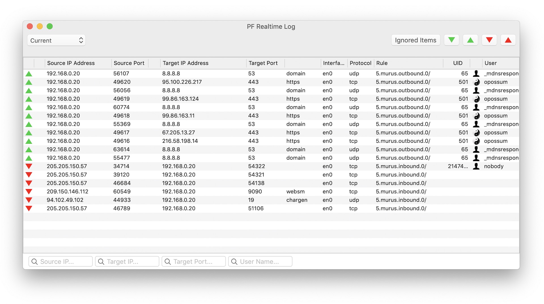Sort by Source IP Address column

(x=71, y=63)
